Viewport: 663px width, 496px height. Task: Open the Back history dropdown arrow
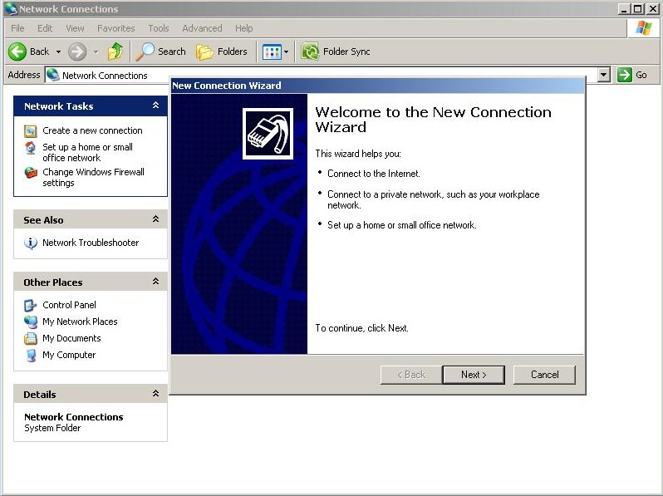[x=58, y=52]
